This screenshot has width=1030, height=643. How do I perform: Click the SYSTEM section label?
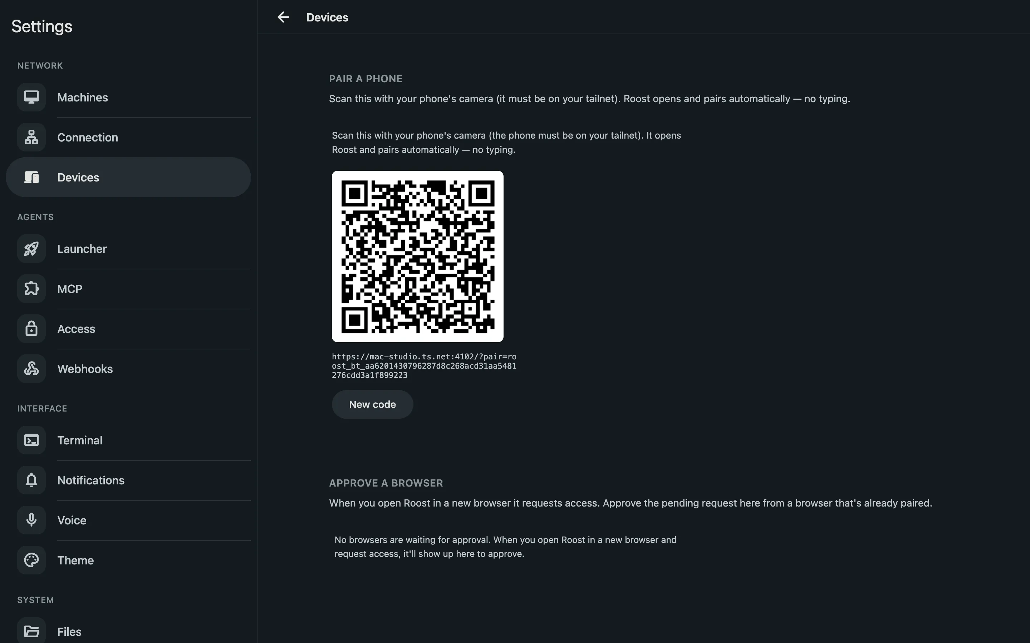tap(35, 600)
